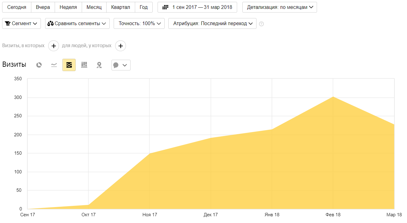The height and width of the screenshot is (223, 407).
Task: Open the Детализация: по месяцам dropdown
Action: [x=280, y=7]
